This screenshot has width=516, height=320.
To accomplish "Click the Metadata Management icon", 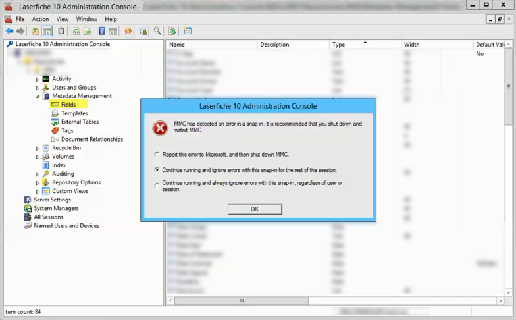I will [x=46, y=96].
